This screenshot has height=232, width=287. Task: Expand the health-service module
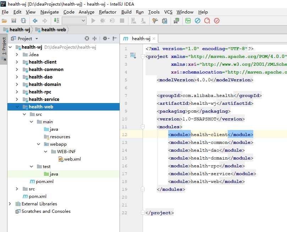pos(17,99)
